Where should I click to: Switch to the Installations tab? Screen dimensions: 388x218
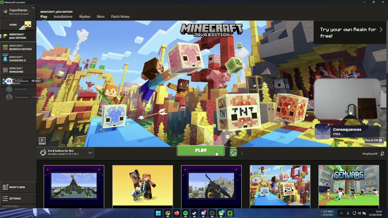pos(63,17)
